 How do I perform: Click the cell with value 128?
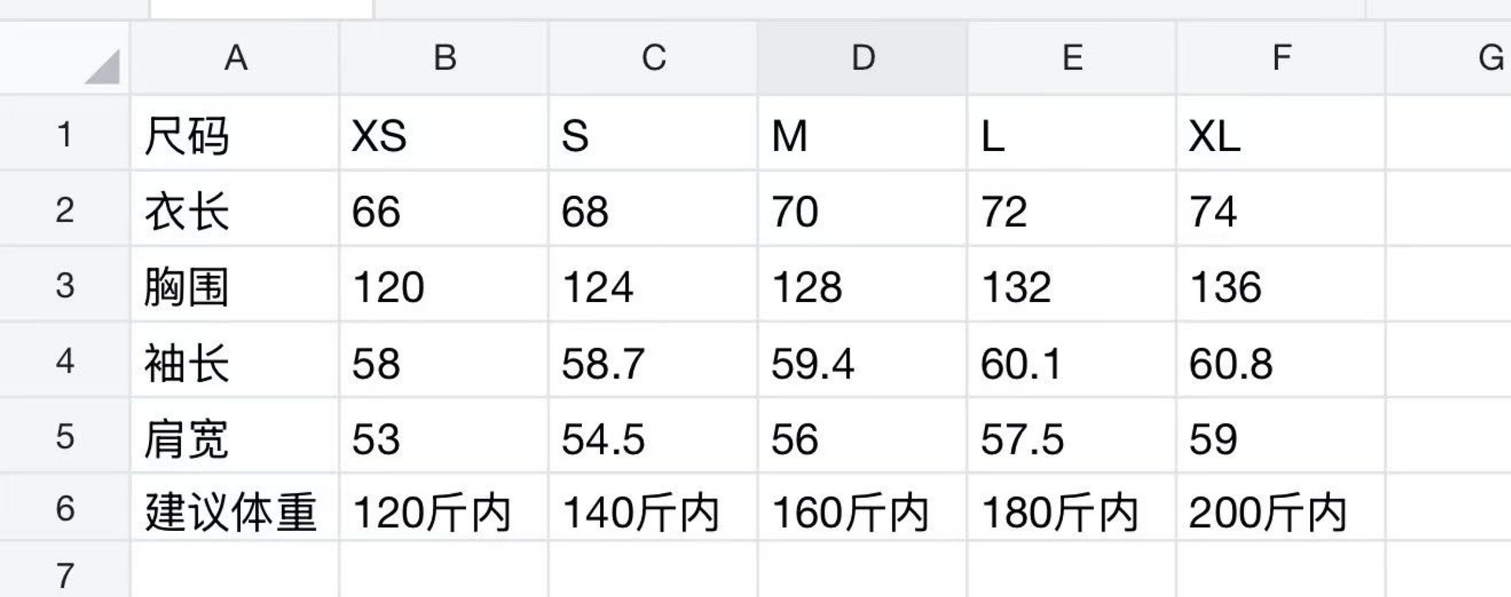(862, 286)
